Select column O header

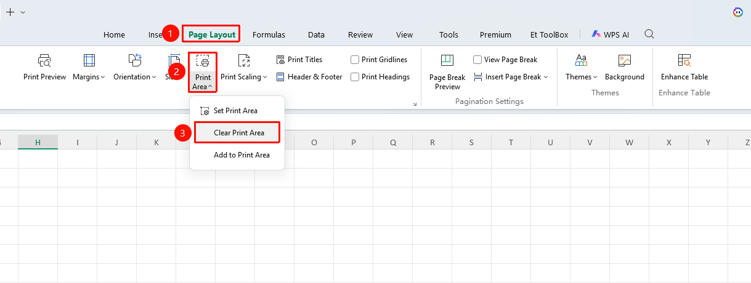point(314,142)
